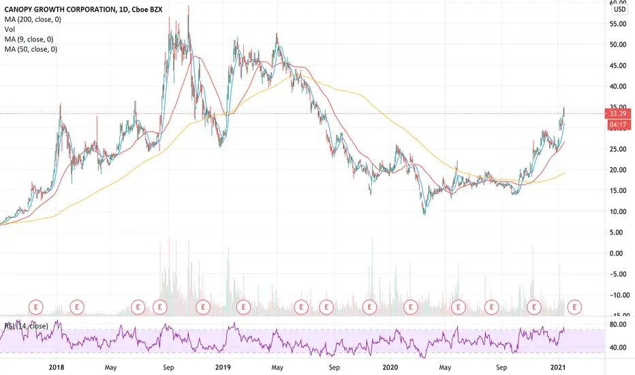Click the 10.00 price axis label
This screenshot has height=375, width=635.
pos(618,211)
